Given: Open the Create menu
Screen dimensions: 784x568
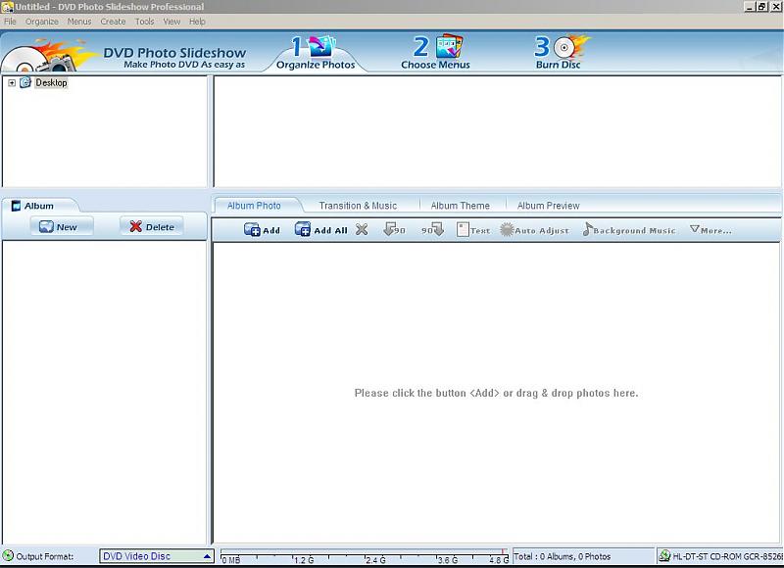Looking at the screenshot, I should [x=113, y=22].
